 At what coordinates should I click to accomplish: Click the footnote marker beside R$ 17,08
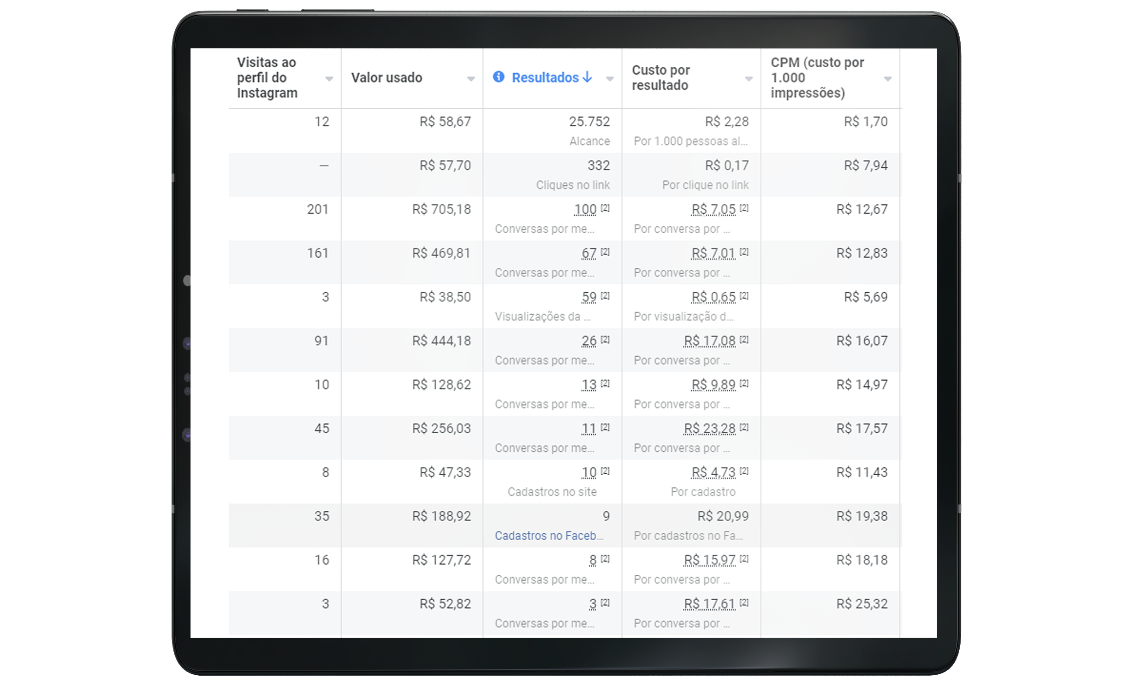tap(744, 339)
